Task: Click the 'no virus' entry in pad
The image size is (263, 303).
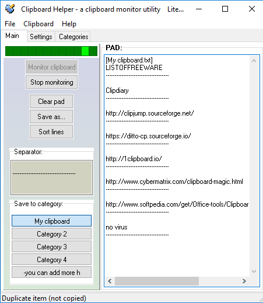Action: point(117,227)
